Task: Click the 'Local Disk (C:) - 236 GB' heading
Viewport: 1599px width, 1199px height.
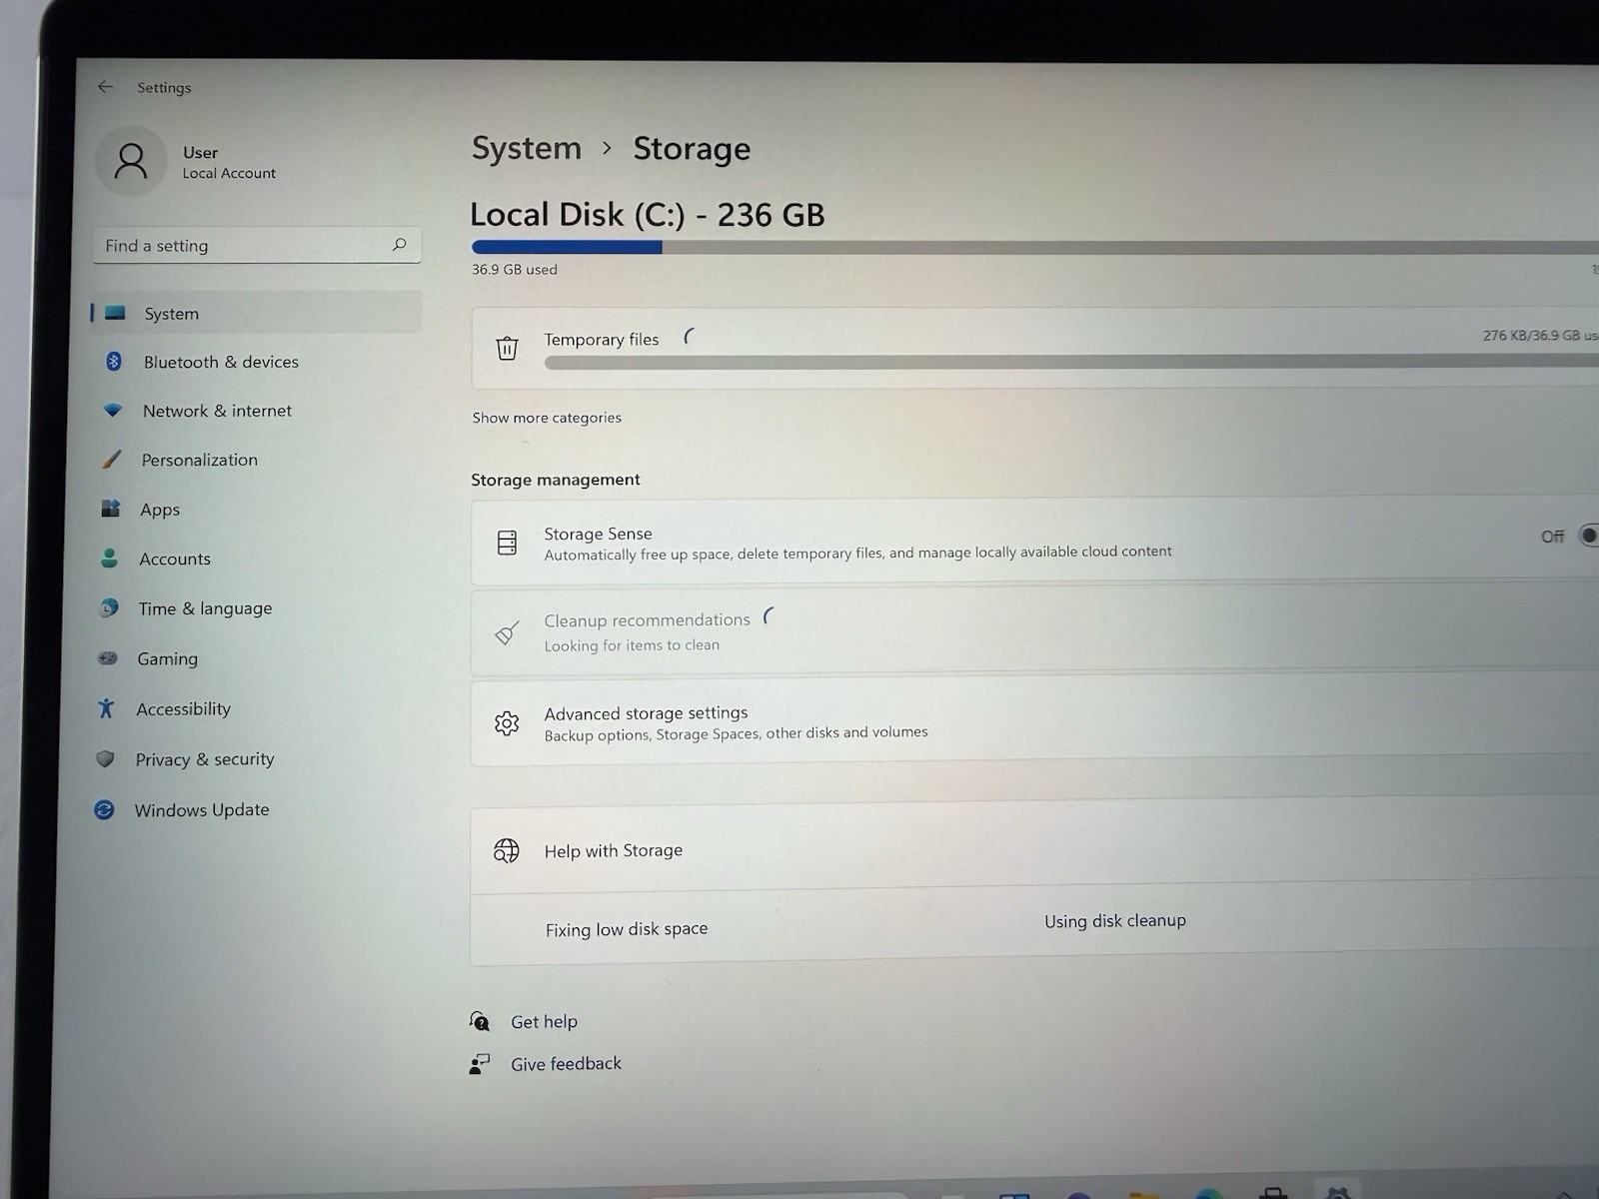Action: point(648,214)
